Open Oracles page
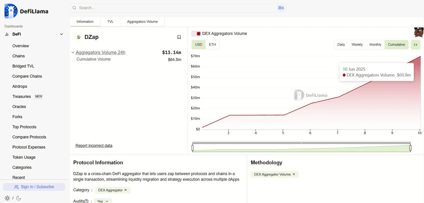424x203 pixels. tap(19, 107)
